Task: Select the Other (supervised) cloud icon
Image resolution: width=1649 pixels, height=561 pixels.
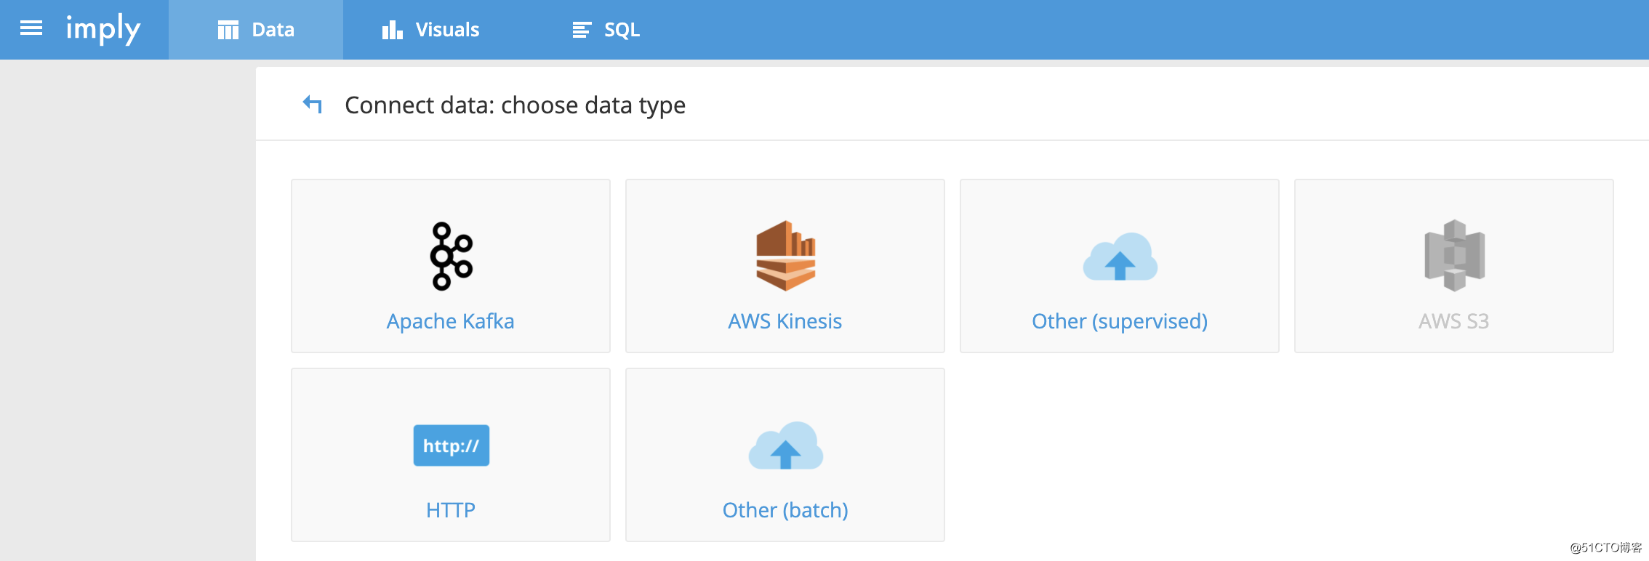Action: click(1120, 257)
